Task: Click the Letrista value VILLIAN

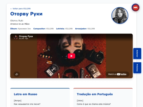Action: point(69,29)
